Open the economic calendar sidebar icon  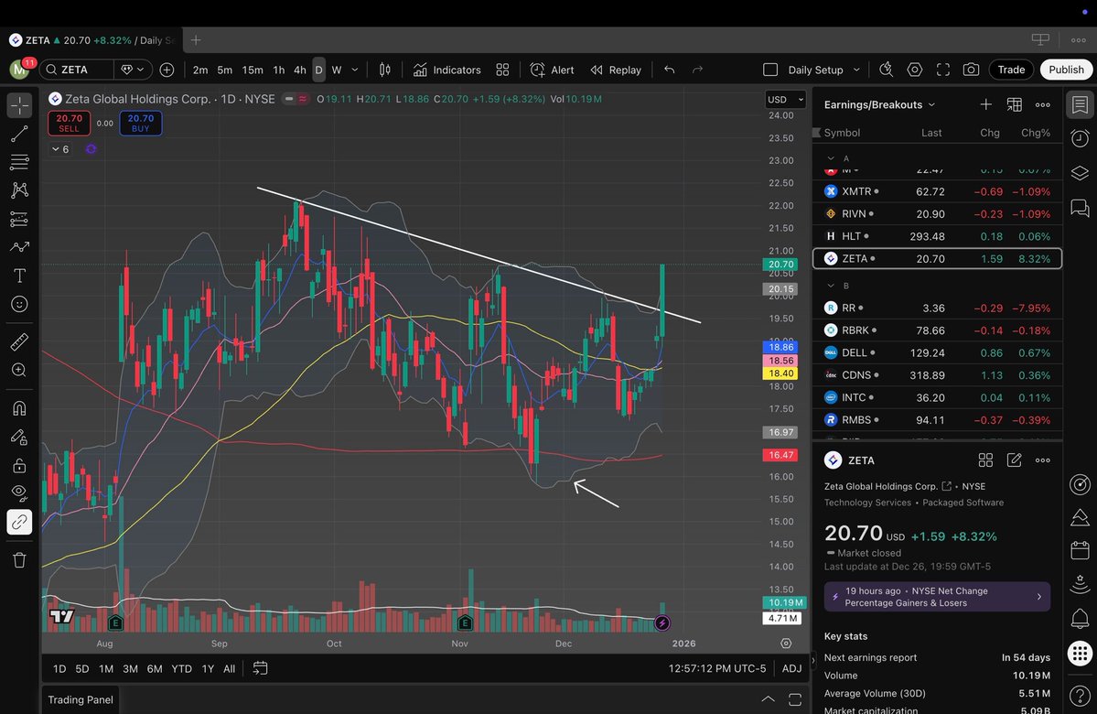pyautogui.click(x=1081, y=549)
